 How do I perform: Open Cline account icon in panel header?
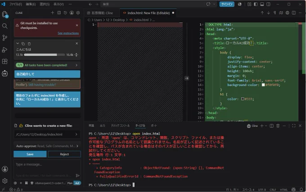click(x=72, y=13)
